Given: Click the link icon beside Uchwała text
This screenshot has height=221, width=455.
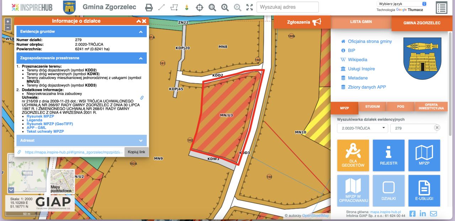Looking at the screenshot, I should pyautogui.click(x=142, y=98).
